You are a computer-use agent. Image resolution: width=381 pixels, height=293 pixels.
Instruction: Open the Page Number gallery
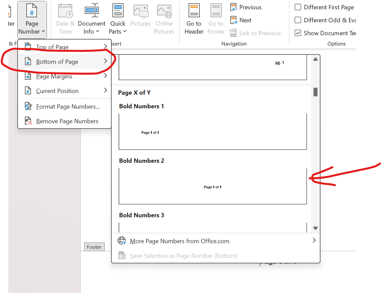click(32, 18)
